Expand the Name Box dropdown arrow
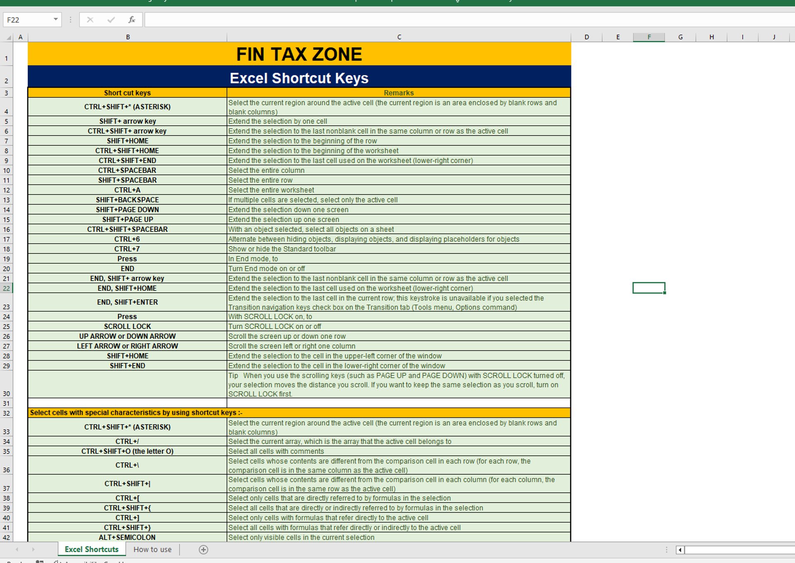The width and height of the screenshot is (795, 563). click(55, 19)
